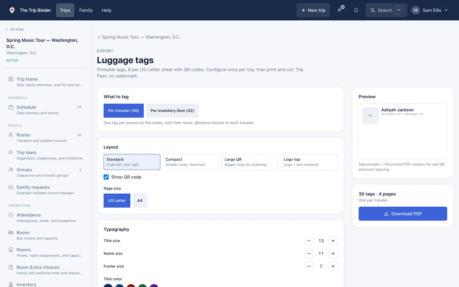Click Download PDF button
Image resolution: width=459 pixels, height=287 pixels.
click(x=403, y=214)
